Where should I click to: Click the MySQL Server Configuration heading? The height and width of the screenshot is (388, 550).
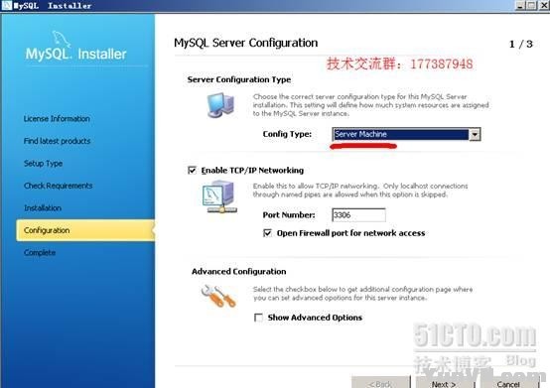coord(246,43)
